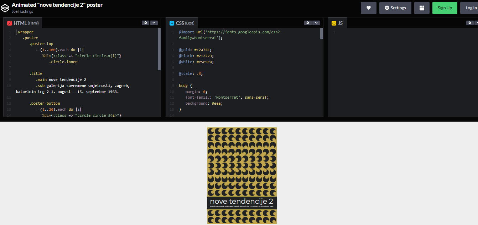Select the JS editor tab

click(337, 23)
